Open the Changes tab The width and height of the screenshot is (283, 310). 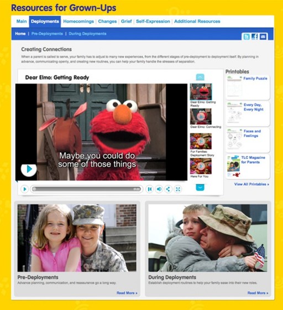107,22
